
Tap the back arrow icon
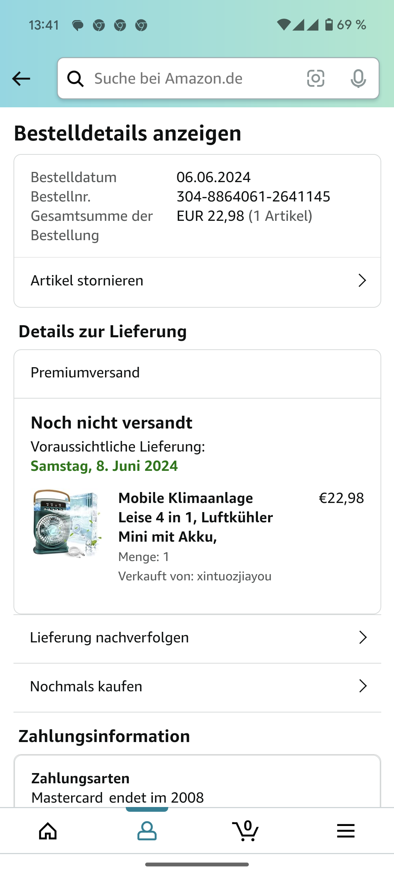(21, 78)
